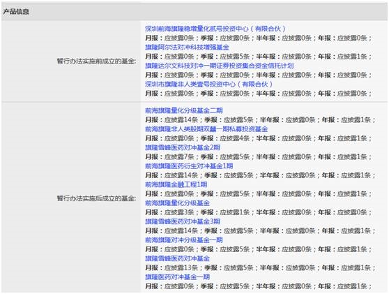Click label 暂行办法实施后成立的基金

coord(96,198)
